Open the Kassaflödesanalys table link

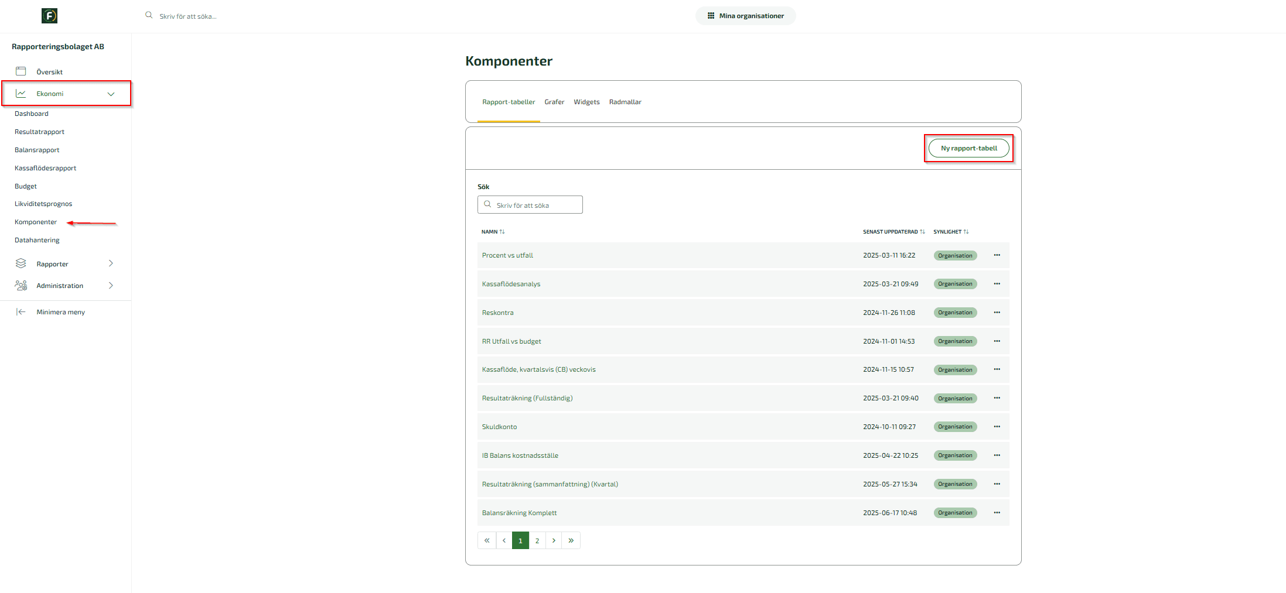pos(511,284)
